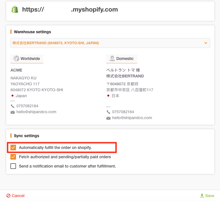Click the red cancel circle icon
This screenshot has height=201, width=220.
tap(8, 196)
